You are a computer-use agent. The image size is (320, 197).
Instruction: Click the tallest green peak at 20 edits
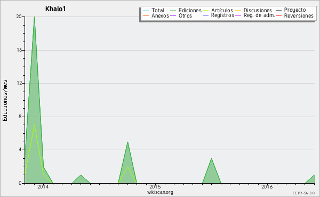click(34, 17)
